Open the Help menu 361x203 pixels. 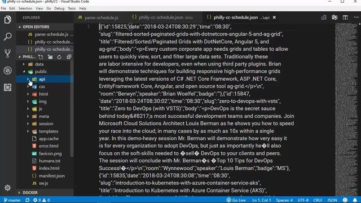click(x=83, y=8)
